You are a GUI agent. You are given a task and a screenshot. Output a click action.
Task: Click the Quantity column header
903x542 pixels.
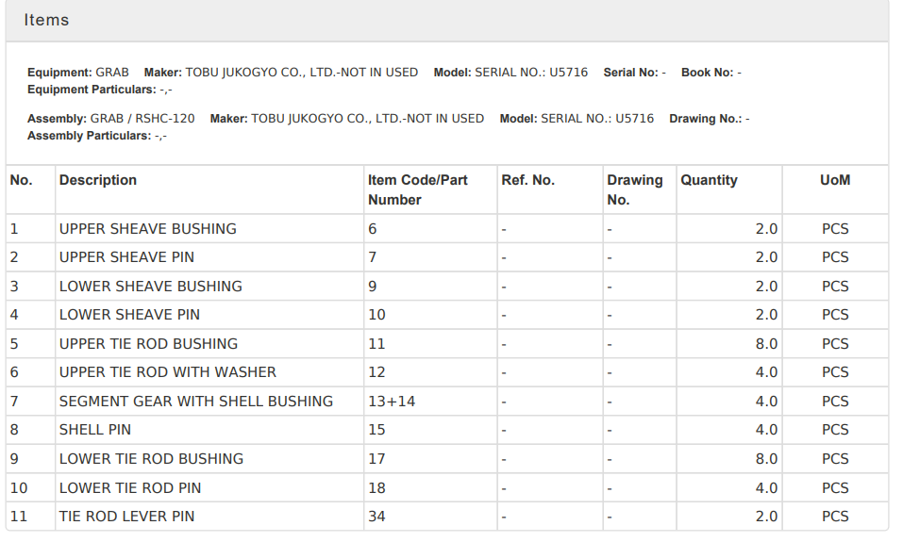(709, 180)
